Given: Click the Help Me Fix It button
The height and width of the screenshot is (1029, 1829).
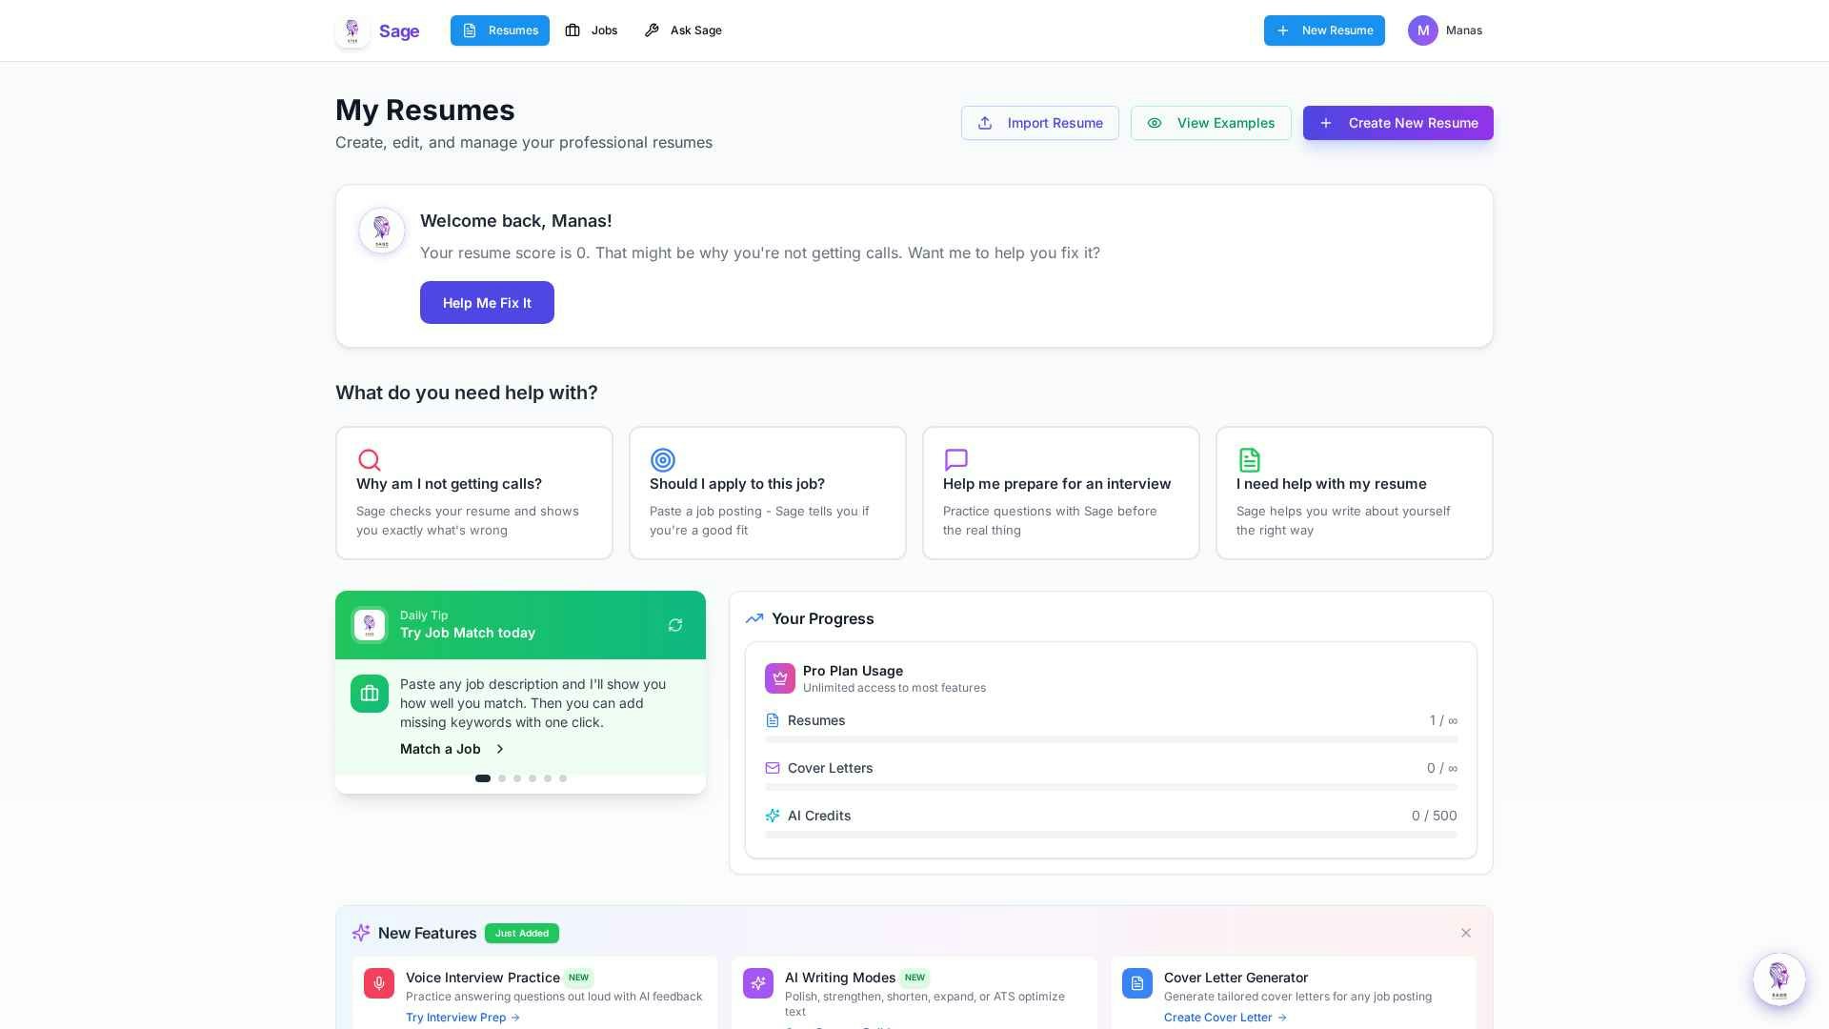Looking at the screenshot, I should click(487, 303).
